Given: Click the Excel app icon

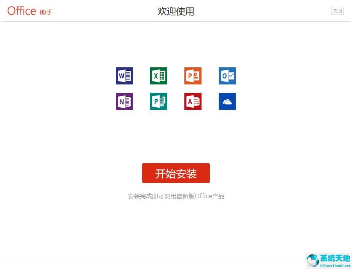Looking at the screenshot, I should tap(158, 76).
